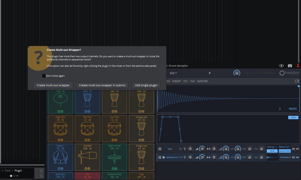Open the Kick row hamburger menu

click(160, 149)
